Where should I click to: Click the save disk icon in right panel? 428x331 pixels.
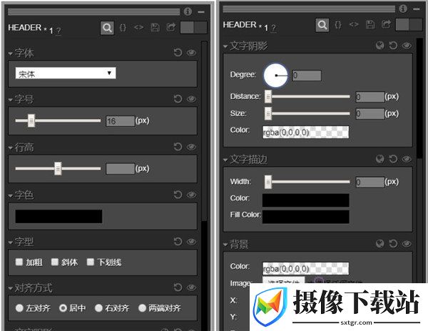(x=370, y=25)
